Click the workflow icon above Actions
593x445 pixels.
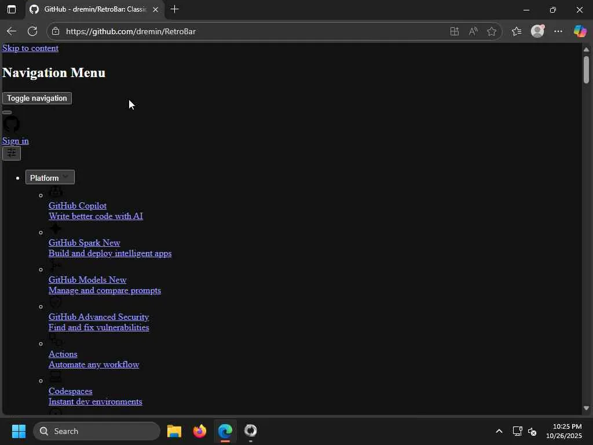[x=56, y=340]
